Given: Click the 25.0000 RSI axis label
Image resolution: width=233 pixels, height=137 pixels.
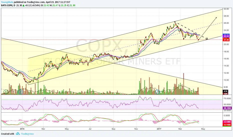Looking at the screenshot, I should click(227, 111).
